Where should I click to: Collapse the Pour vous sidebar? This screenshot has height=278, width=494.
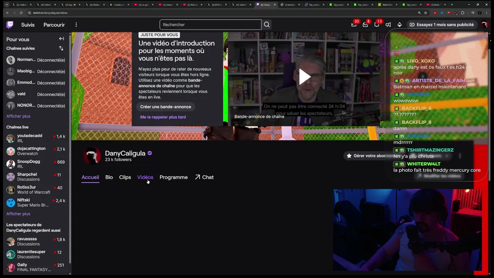61,39
